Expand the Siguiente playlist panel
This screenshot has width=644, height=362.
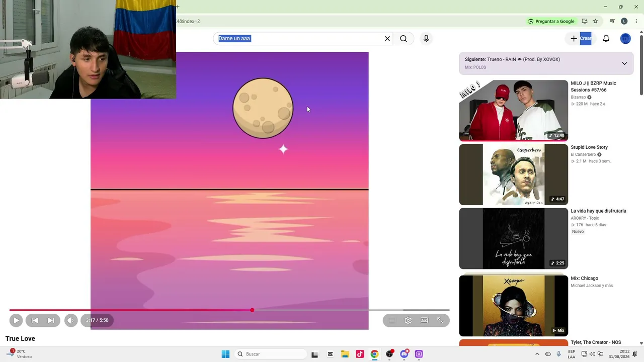624,63
